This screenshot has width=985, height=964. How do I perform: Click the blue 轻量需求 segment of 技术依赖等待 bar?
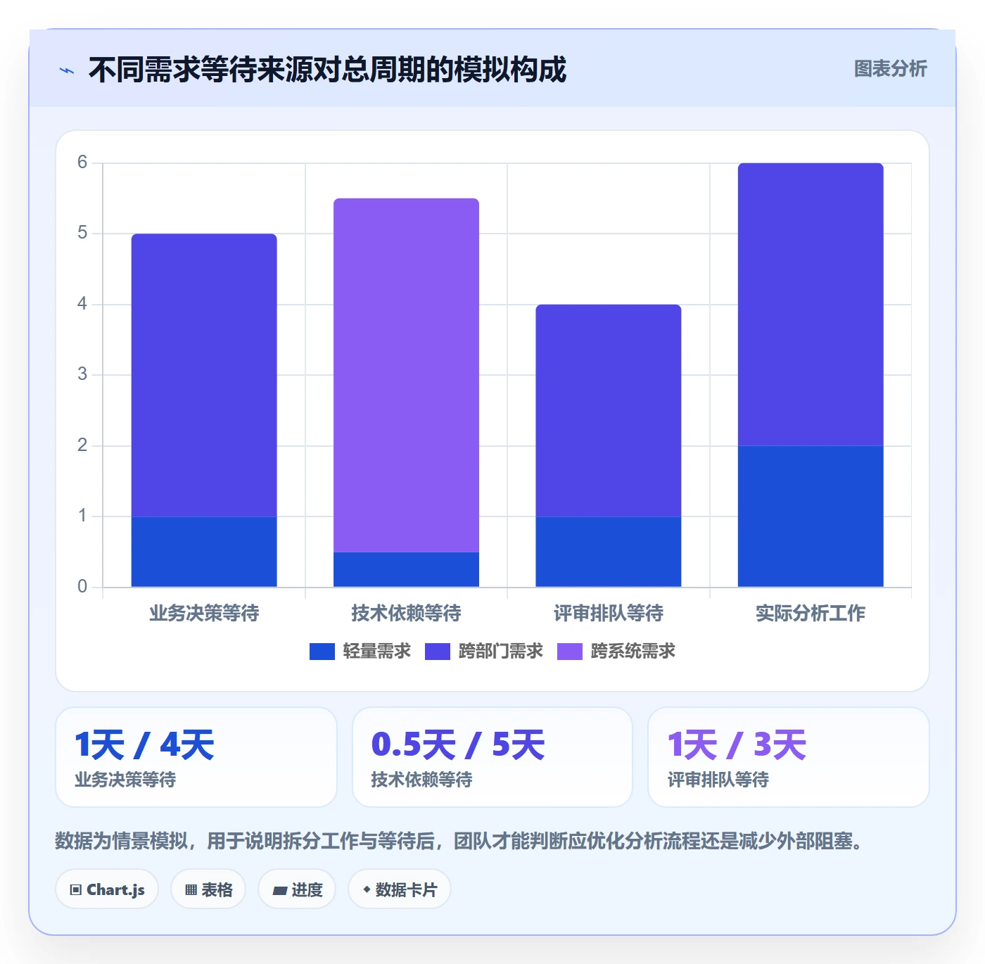tap(407, 569)
